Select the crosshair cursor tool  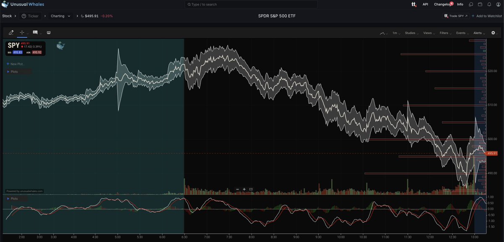click(22, 32)
